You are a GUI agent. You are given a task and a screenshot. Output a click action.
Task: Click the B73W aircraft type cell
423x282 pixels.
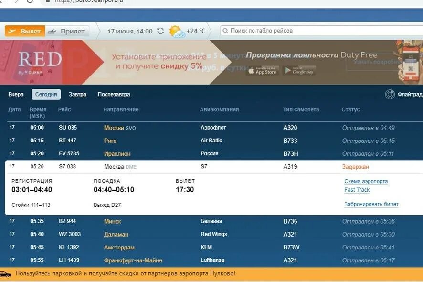[291, 248]
